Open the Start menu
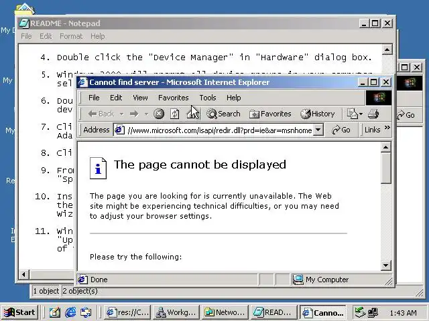The image size is (429, 321). (19, 312)
